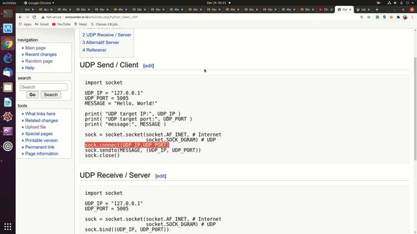Switch to the tab right of Python
Screen dimensions: 417x234
pos(363,9)
